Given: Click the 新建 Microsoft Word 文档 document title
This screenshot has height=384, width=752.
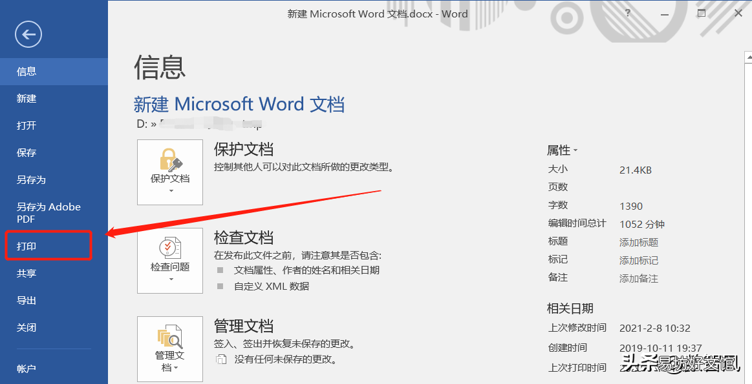Looking at the screenshot, I should pyautogui.click(x=239, y=104).
